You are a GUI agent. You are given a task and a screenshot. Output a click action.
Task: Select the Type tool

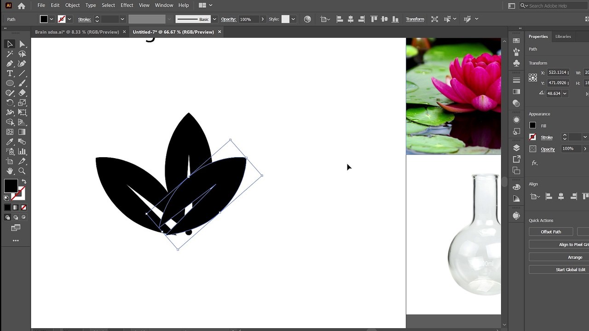click(10, 74)
